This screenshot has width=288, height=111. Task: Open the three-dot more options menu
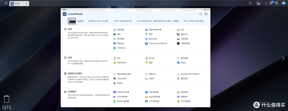pyautogui.click(x=266, y=3)
